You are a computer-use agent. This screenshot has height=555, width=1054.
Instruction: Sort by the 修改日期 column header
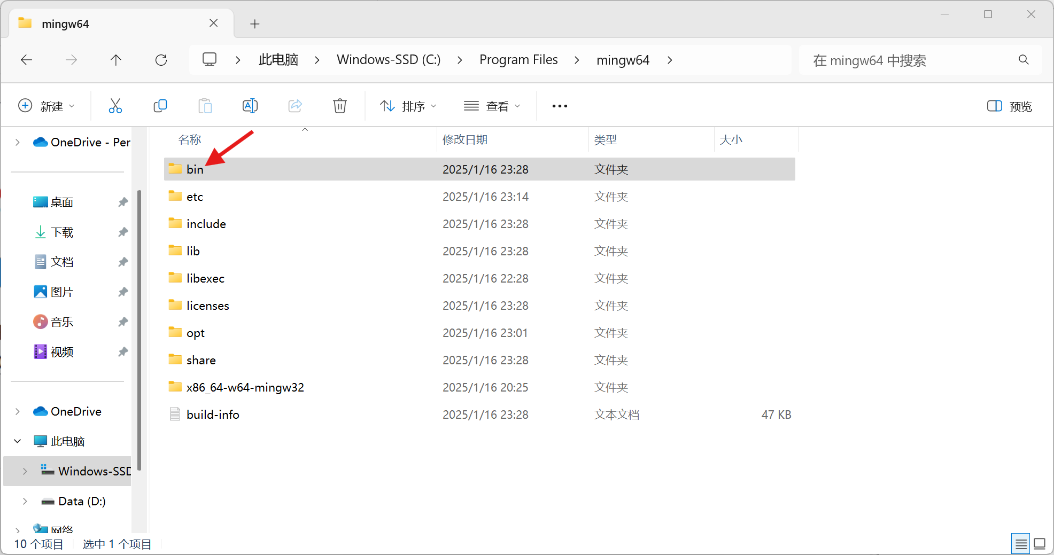pyautogui.click(x=465, y=140)
